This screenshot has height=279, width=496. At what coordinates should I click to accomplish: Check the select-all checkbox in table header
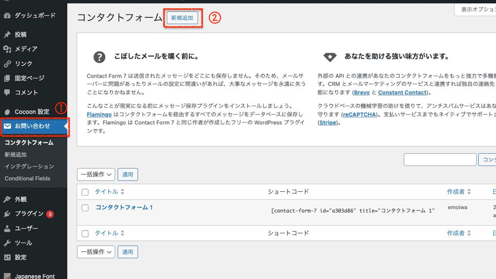coord(85,192)
